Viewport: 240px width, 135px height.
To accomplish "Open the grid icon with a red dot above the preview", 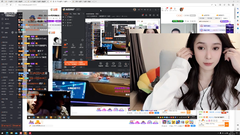I will coord(143,15).
